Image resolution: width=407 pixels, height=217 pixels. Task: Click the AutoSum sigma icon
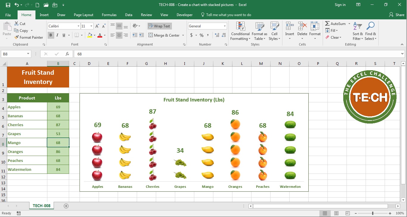click(327, 24)
